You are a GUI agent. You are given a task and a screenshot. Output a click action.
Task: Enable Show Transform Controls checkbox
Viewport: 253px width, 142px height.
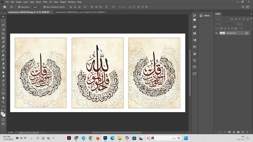45,7
